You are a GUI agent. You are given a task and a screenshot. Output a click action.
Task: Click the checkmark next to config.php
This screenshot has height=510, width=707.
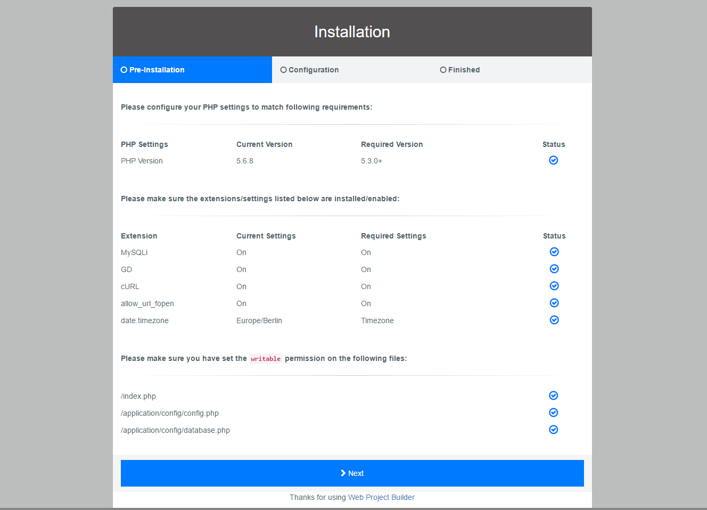(553, 413)
